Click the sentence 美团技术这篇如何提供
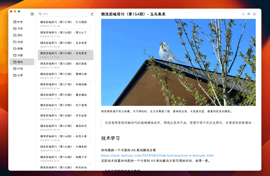The image size is (270, 176). coord(155,161)
